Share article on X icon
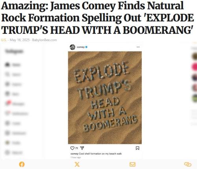Image resolution: width=197 pixels, height=169 pixels. pos(77,164)
